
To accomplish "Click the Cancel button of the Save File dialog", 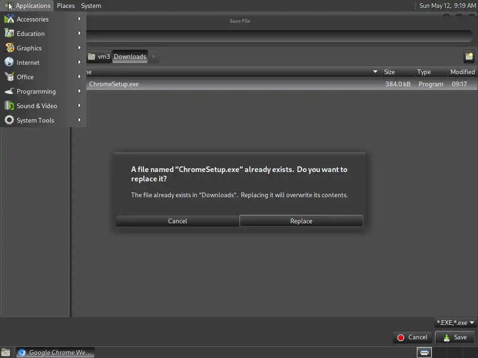I will point(412,337).
